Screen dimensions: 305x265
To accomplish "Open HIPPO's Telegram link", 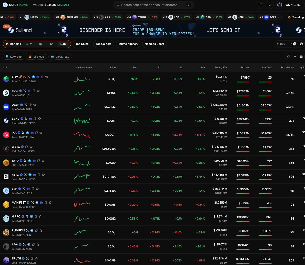I will point(32,216).
